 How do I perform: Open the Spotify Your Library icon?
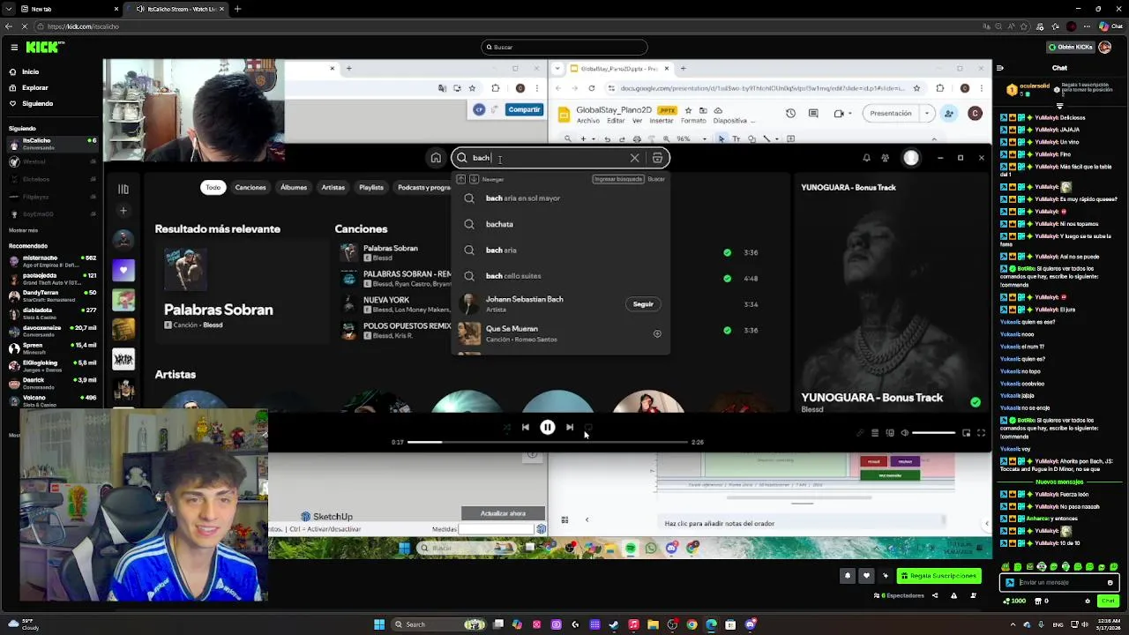(123, 189)
